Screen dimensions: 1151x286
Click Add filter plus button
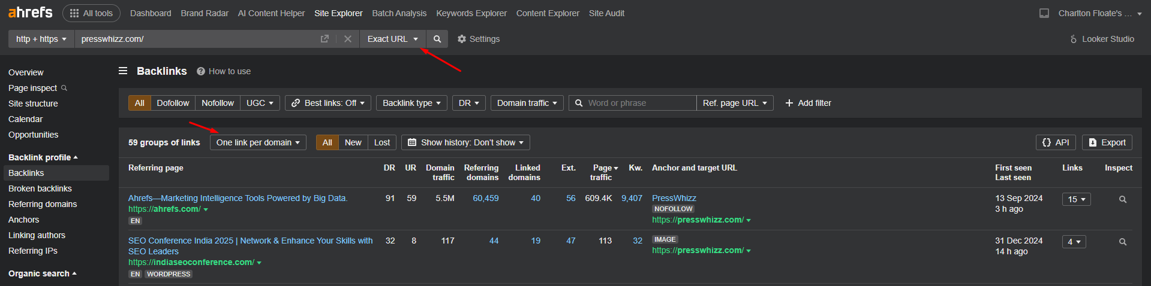tap(809, 103)
